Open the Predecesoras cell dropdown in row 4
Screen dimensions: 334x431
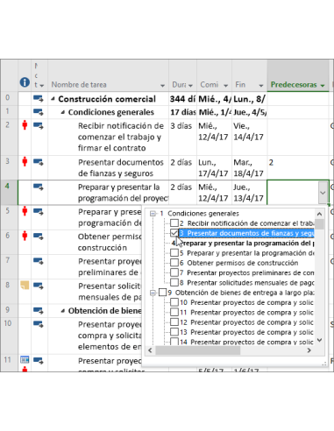323,193
